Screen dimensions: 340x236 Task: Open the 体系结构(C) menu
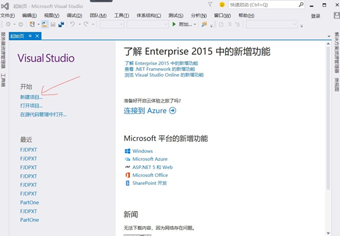(149, 15)
